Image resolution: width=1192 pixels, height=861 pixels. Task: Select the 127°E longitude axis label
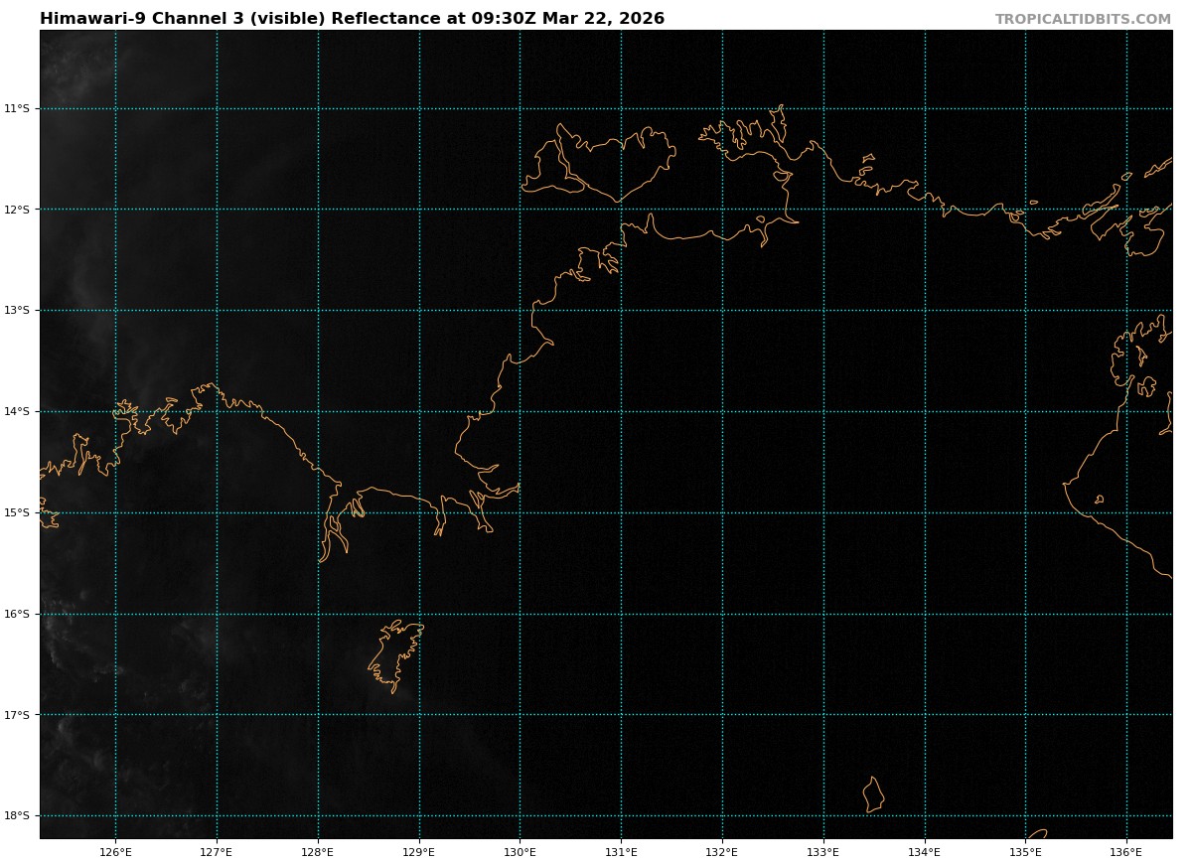click(217, 851)
